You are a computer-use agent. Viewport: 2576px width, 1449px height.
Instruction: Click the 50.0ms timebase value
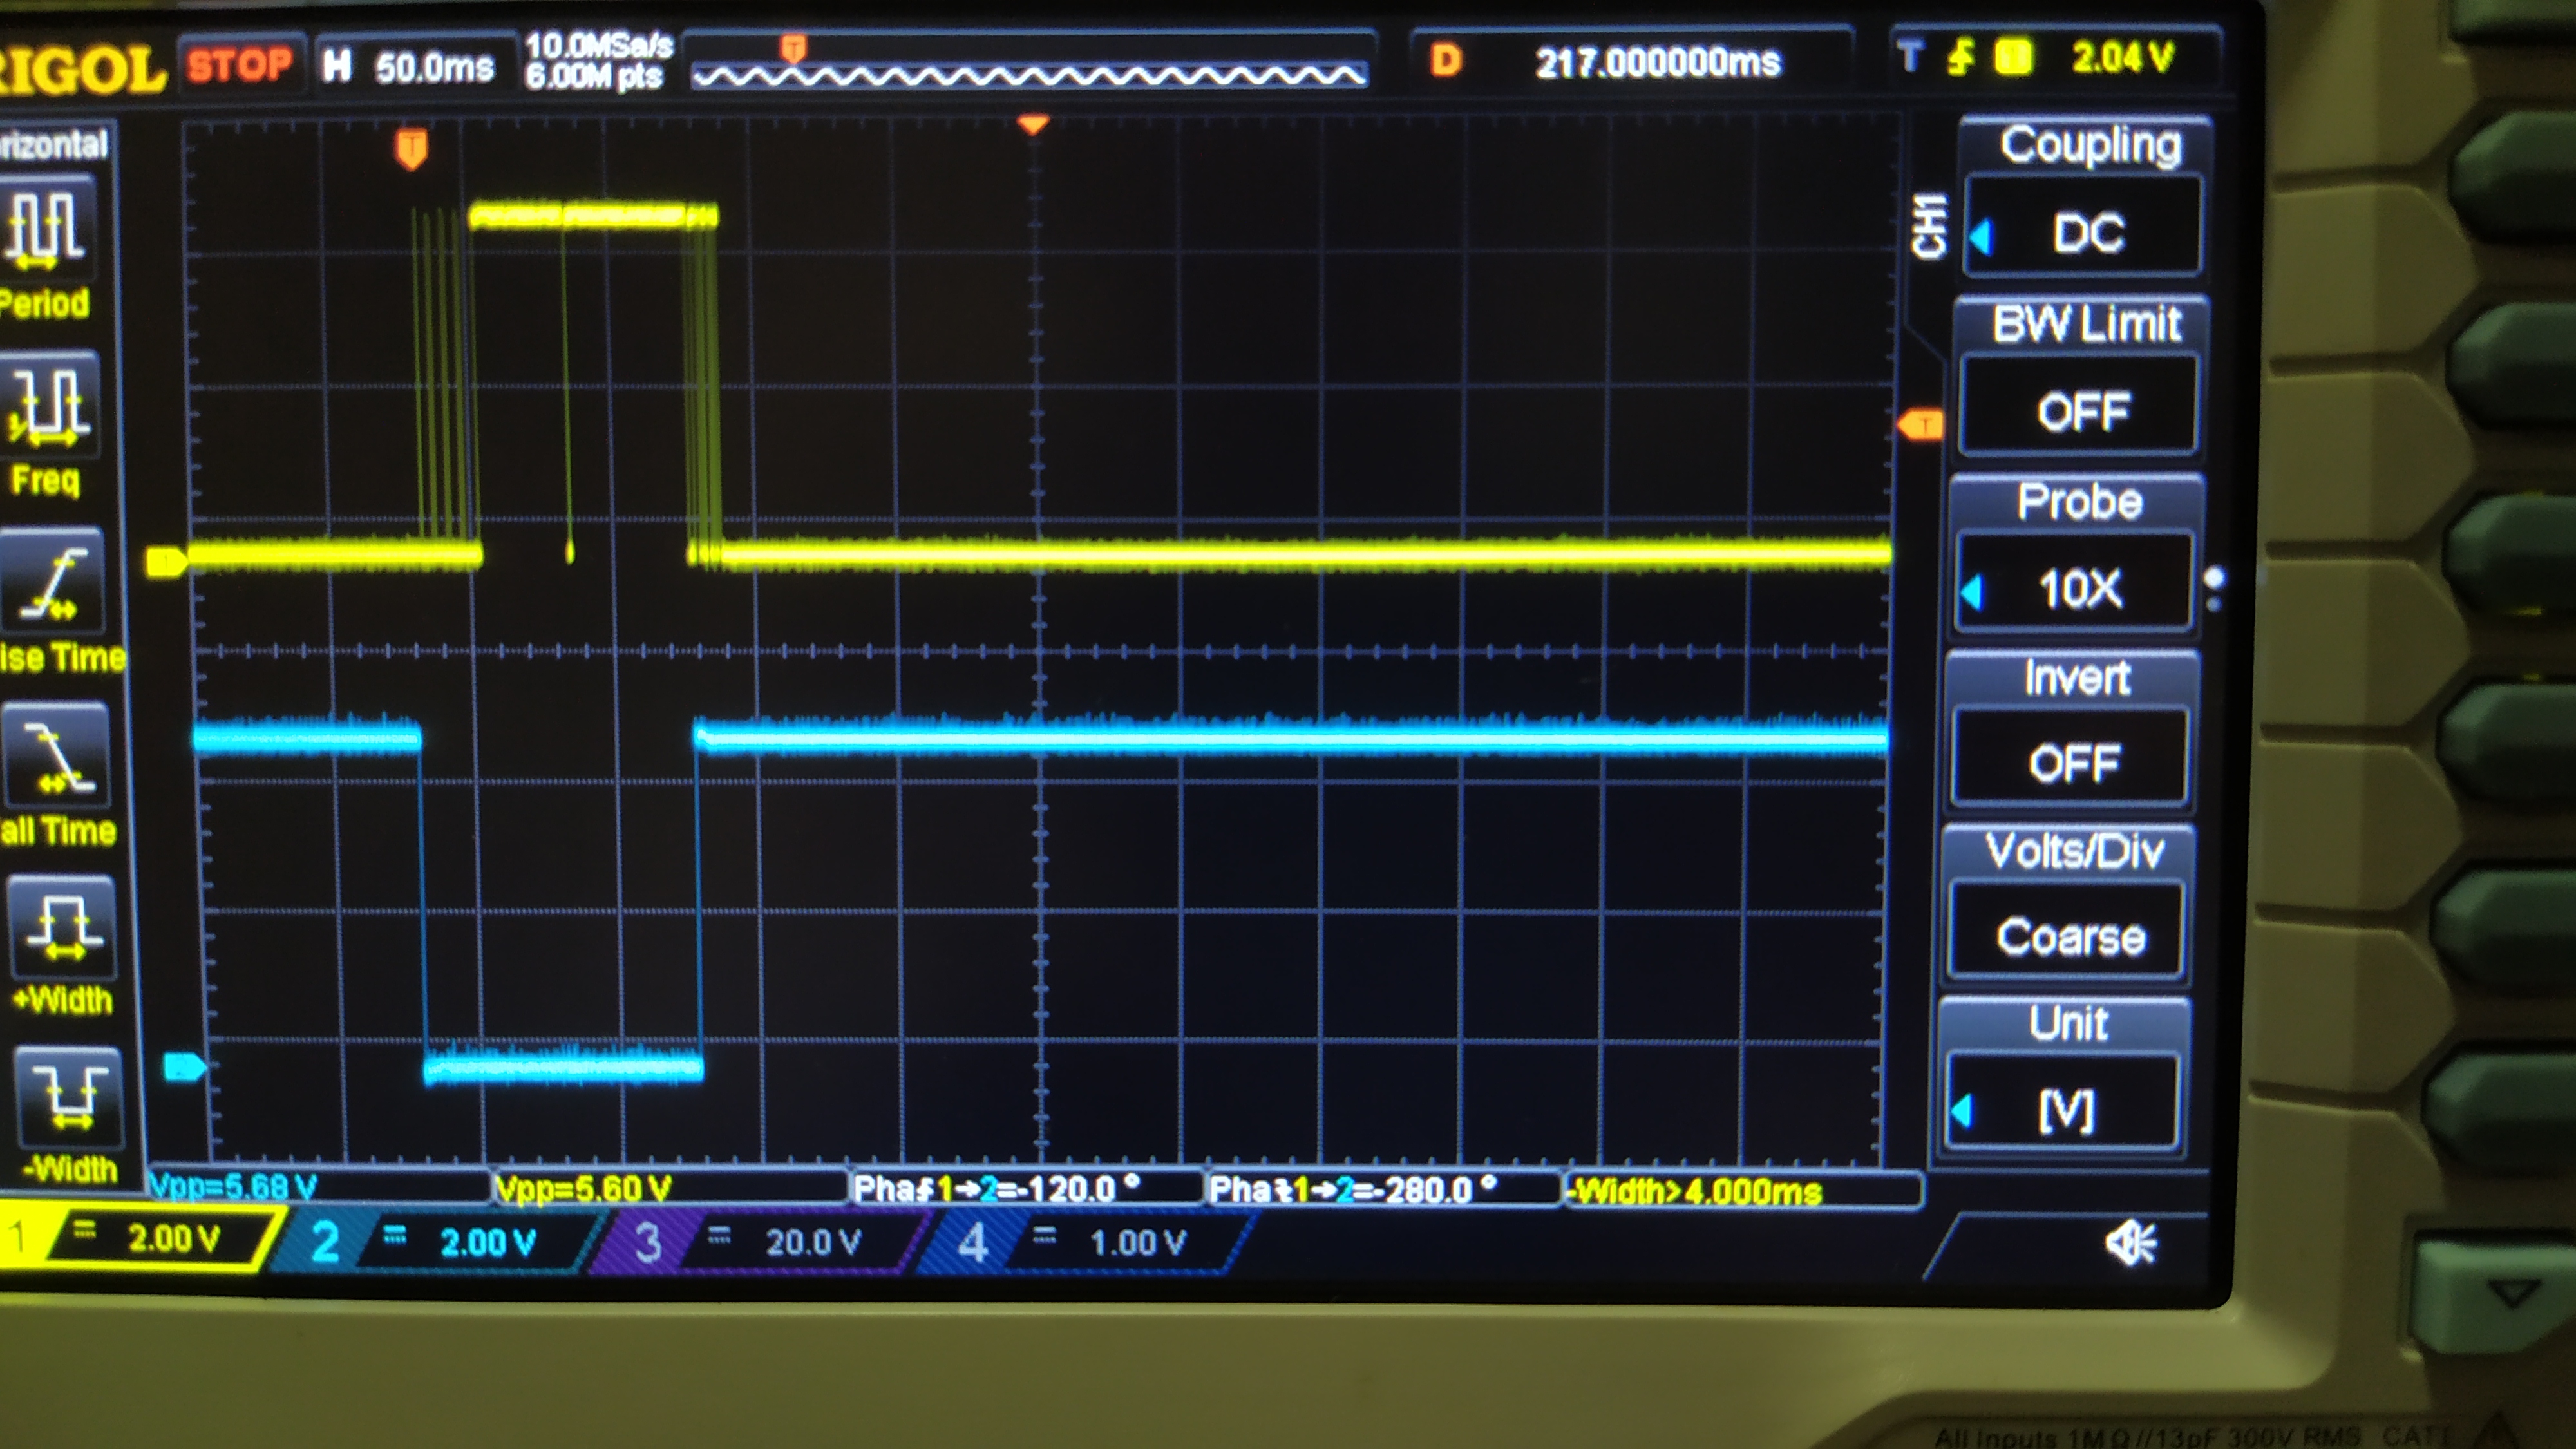tap(434, 67)
